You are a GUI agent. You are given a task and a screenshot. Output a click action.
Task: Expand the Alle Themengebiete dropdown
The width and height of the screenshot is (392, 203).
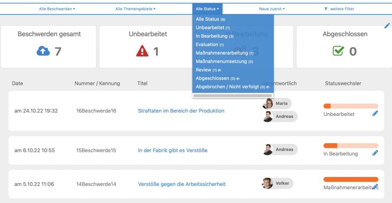click(x=135, y=9)
